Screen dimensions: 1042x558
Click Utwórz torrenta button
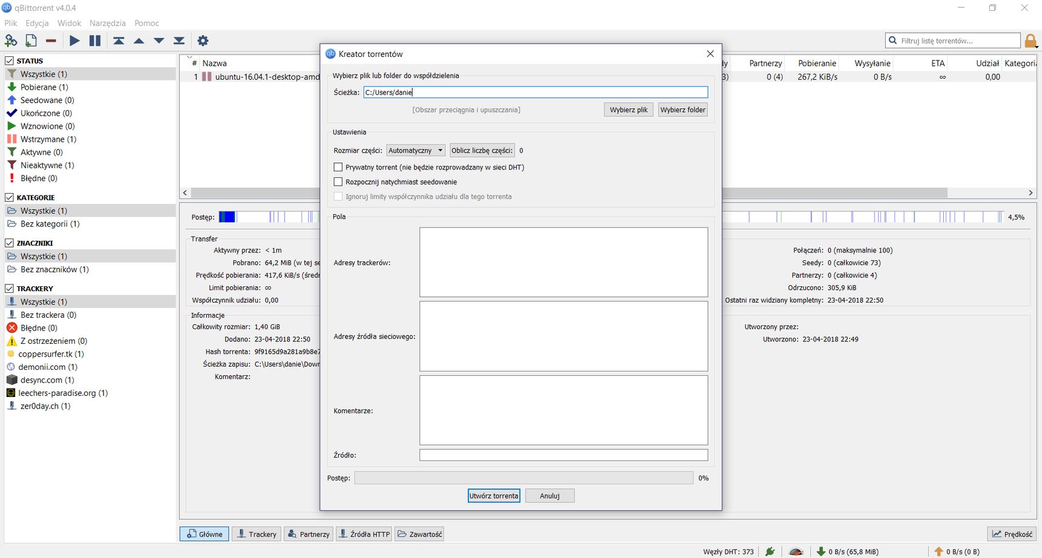pos(494,496)
